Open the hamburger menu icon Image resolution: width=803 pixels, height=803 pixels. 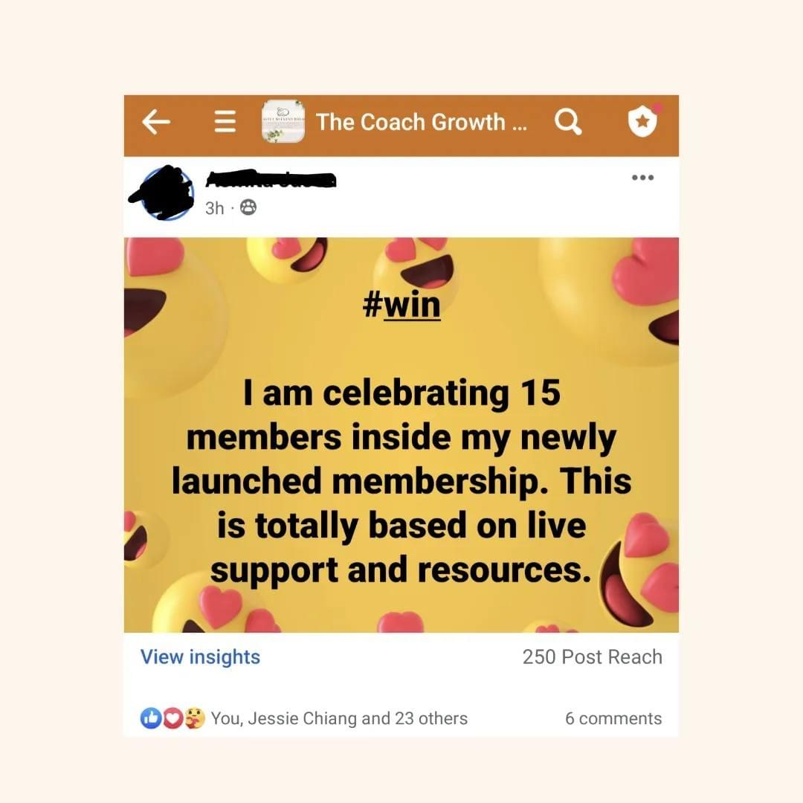tap(225, 123)
